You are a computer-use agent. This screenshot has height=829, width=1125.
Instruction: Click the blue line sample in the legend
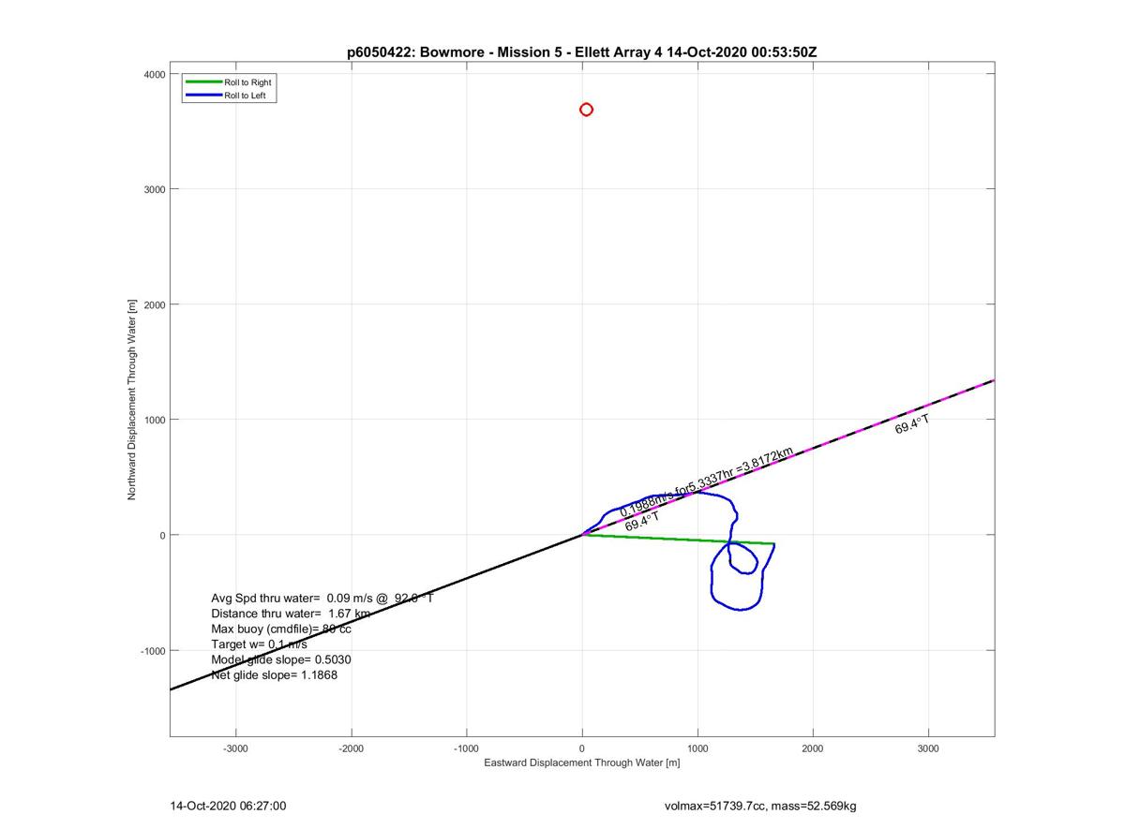coord(204,96)
